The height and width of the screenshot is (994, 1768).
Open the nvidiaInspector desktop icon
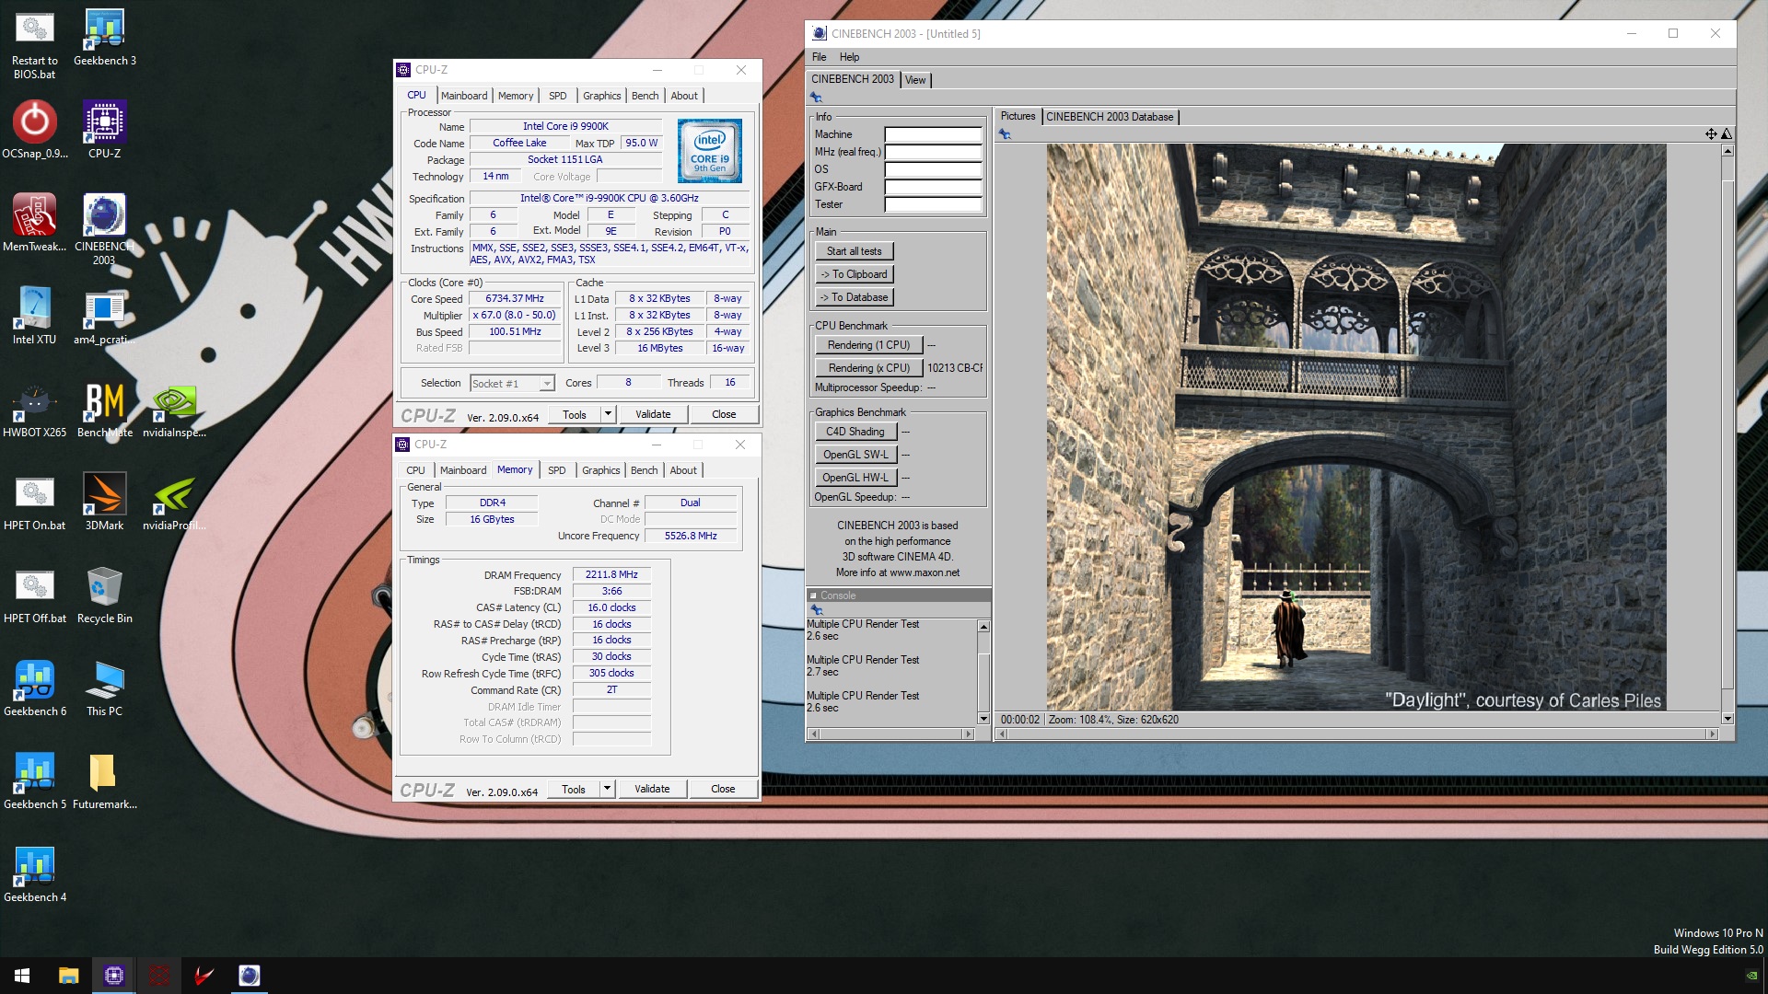tap(174, 409)
